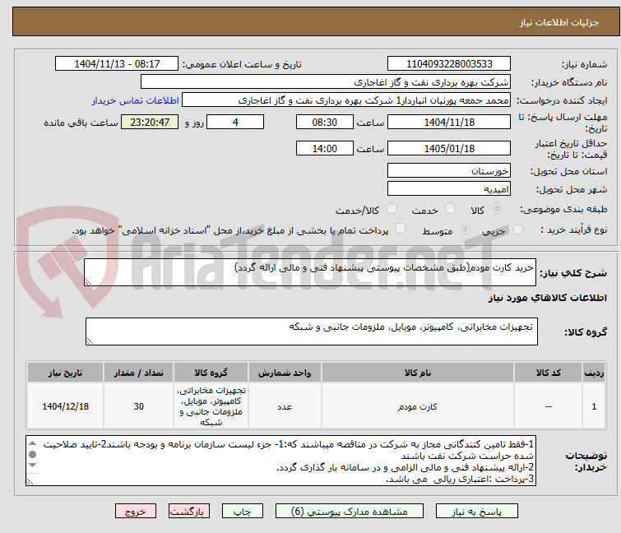Click resize handle of شرح کلی نیاز box

(88, 282)
